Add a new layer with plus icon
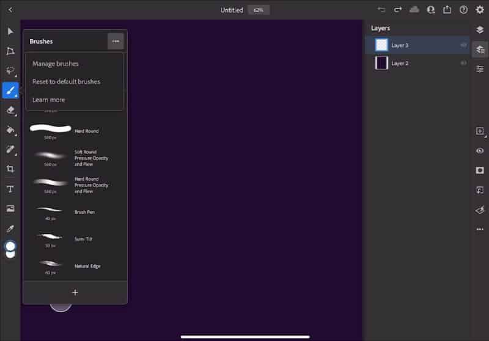 [x=480, y=131]
